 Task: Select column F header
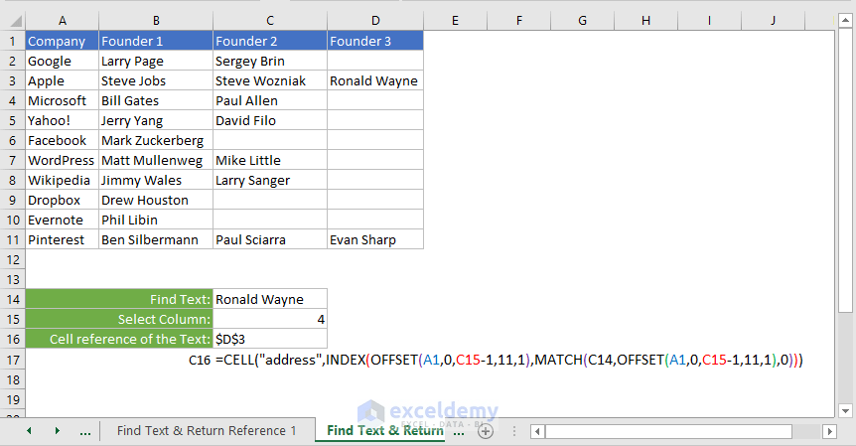click(x=519, y=21)
